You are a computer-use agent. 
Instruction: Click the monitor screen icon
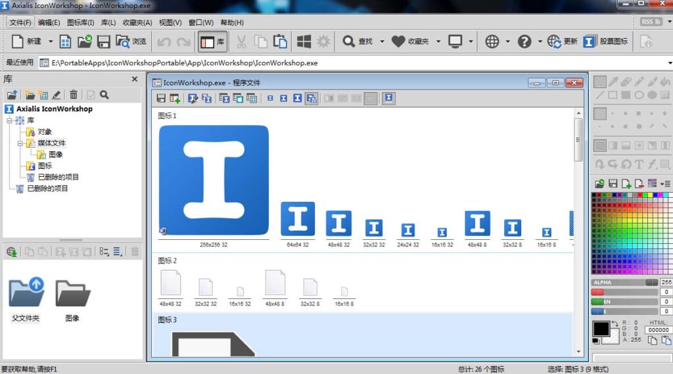[x=455, y=41]
